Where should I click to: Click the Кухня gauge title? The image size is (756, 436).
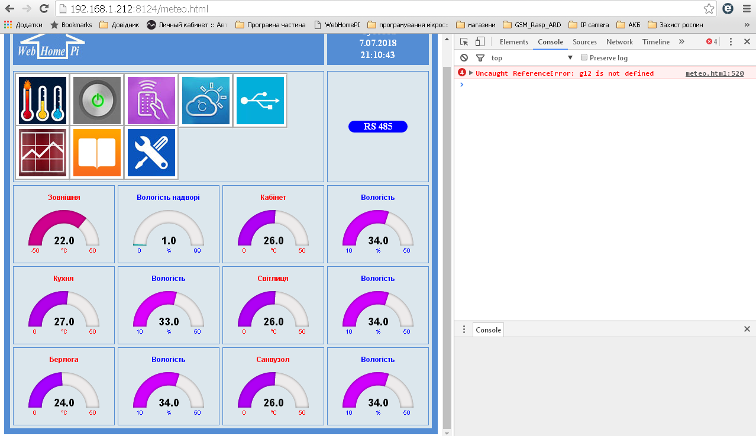64,278
